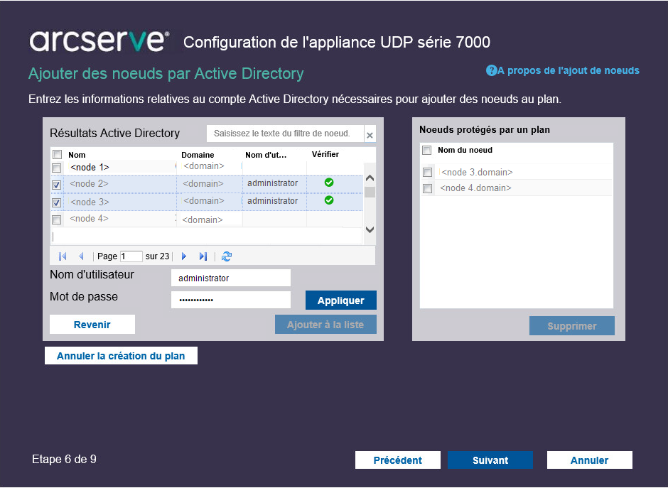668x488 pixels.
Task: Go to previous page of results
Action: click(81, 256)
